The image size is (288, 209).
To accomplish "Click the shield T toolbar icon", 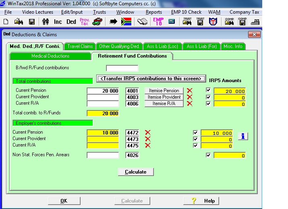I will [213, 22].
